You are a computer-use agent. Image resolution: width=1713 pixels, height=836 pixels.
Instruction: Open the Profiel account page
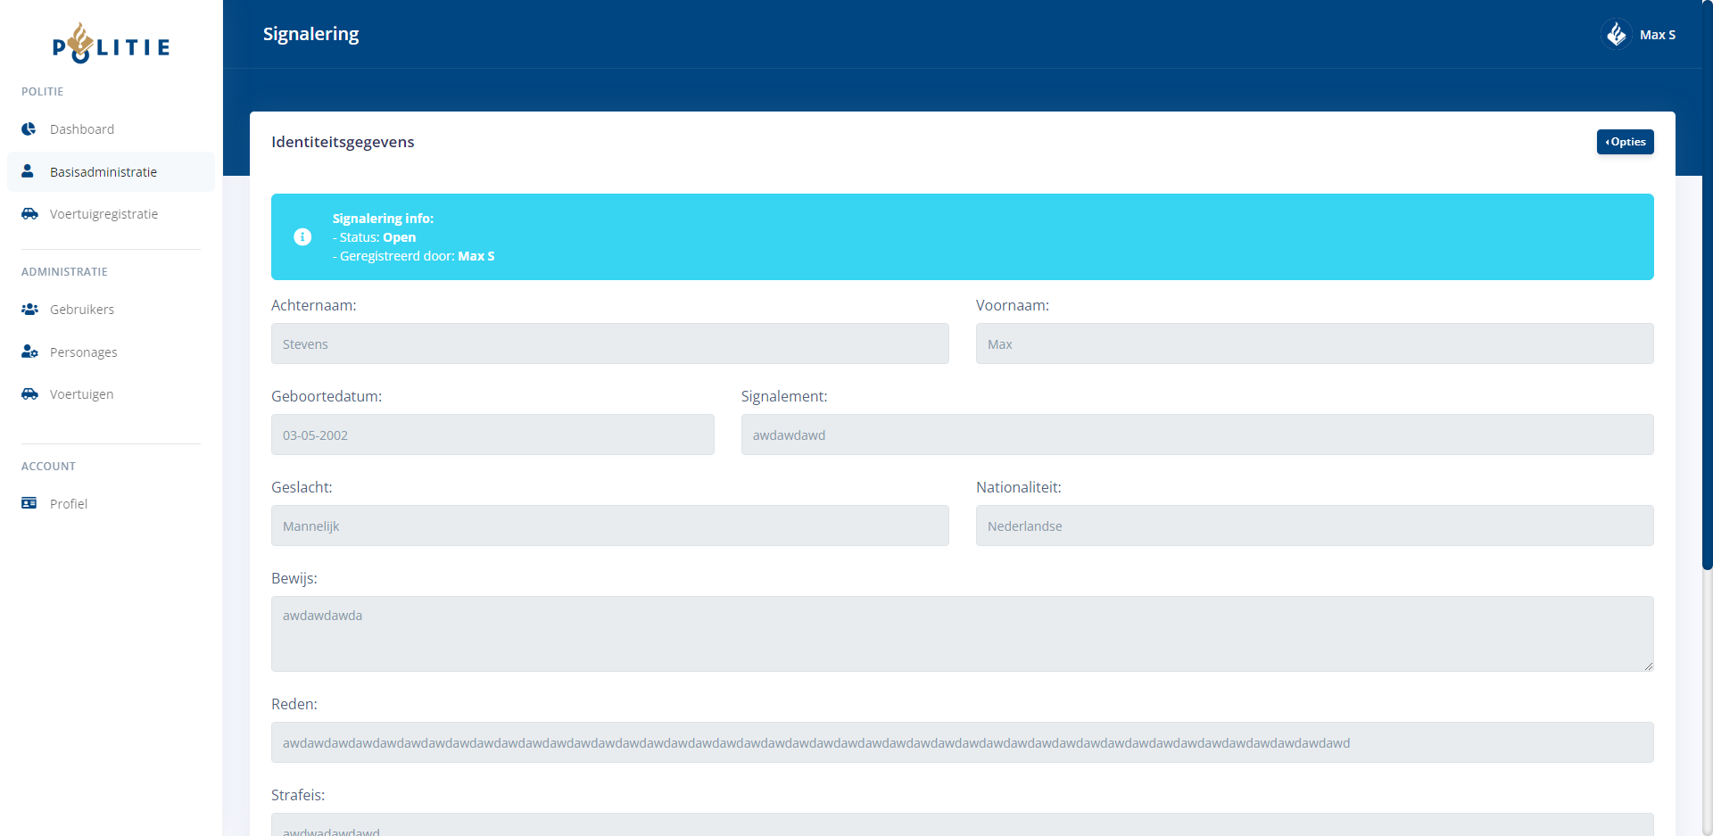[x=69, y=504]
